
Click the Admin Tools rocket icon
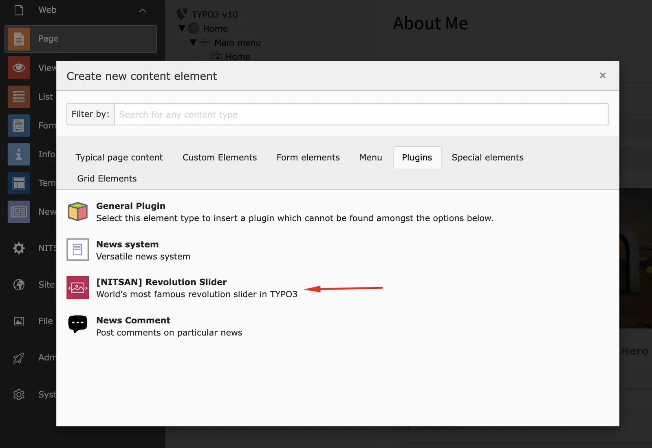coord(19,358)
